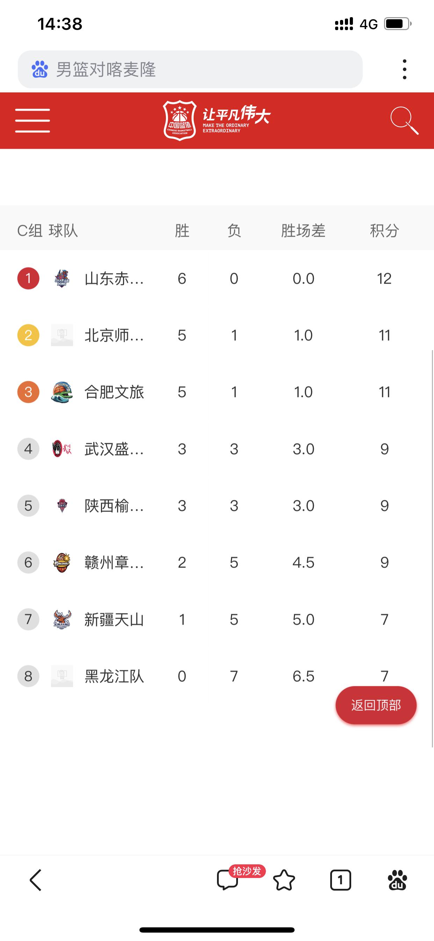Tap the 积分 column header

click(384, 230)
